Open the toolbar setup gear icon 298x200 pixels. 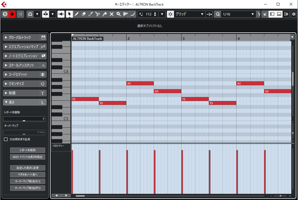pyautogui.click(x=293, y=14)
